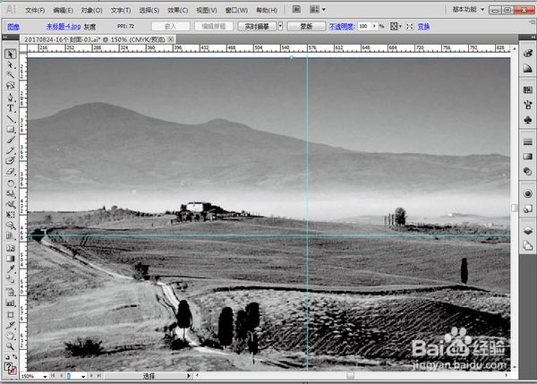Select the Zoom magnifier tool

click(10, 346)
